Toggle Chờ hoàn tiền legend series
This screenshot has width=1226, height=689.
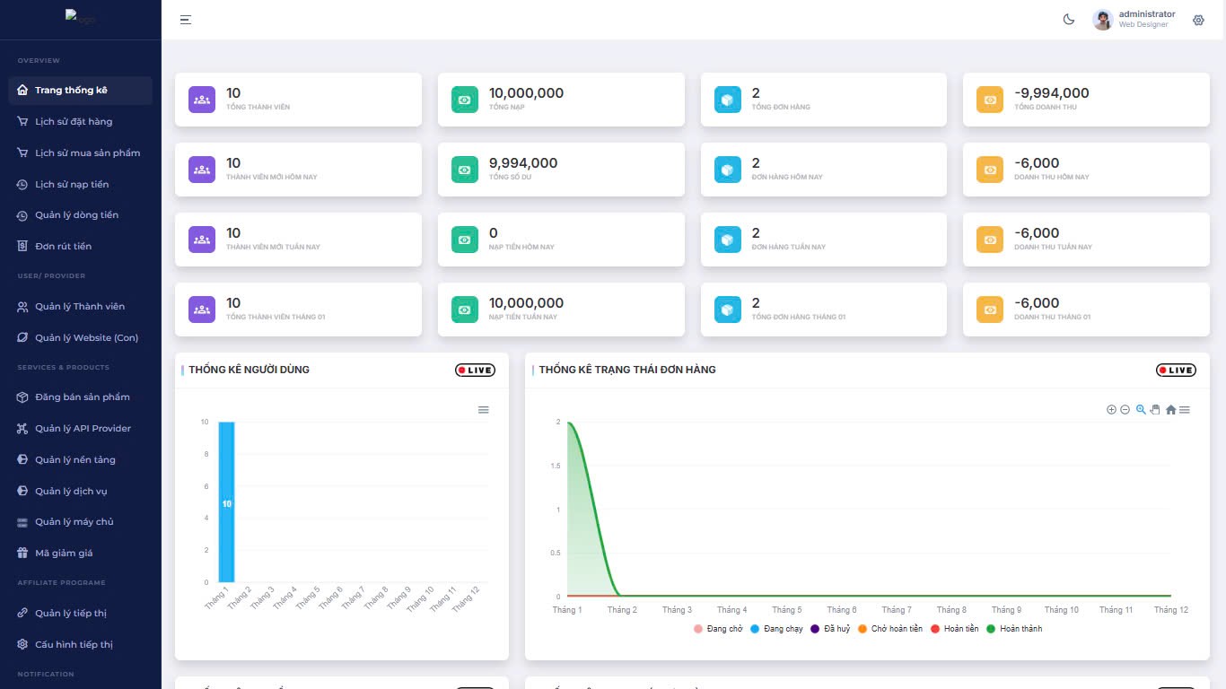[890, 629]
